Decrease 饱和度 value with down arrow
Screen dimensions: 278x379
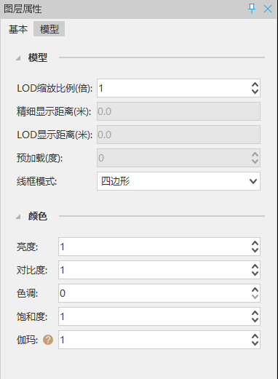(255, 320)
